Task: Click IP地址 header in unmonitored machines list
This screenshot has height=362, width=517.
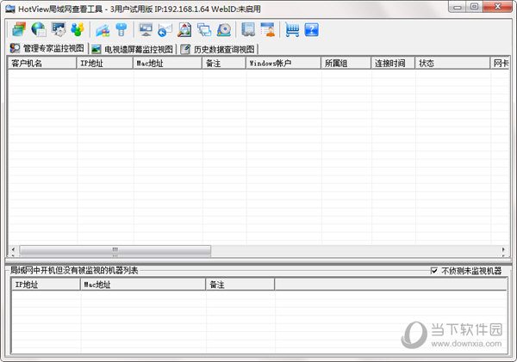Action: coord(46,285)
